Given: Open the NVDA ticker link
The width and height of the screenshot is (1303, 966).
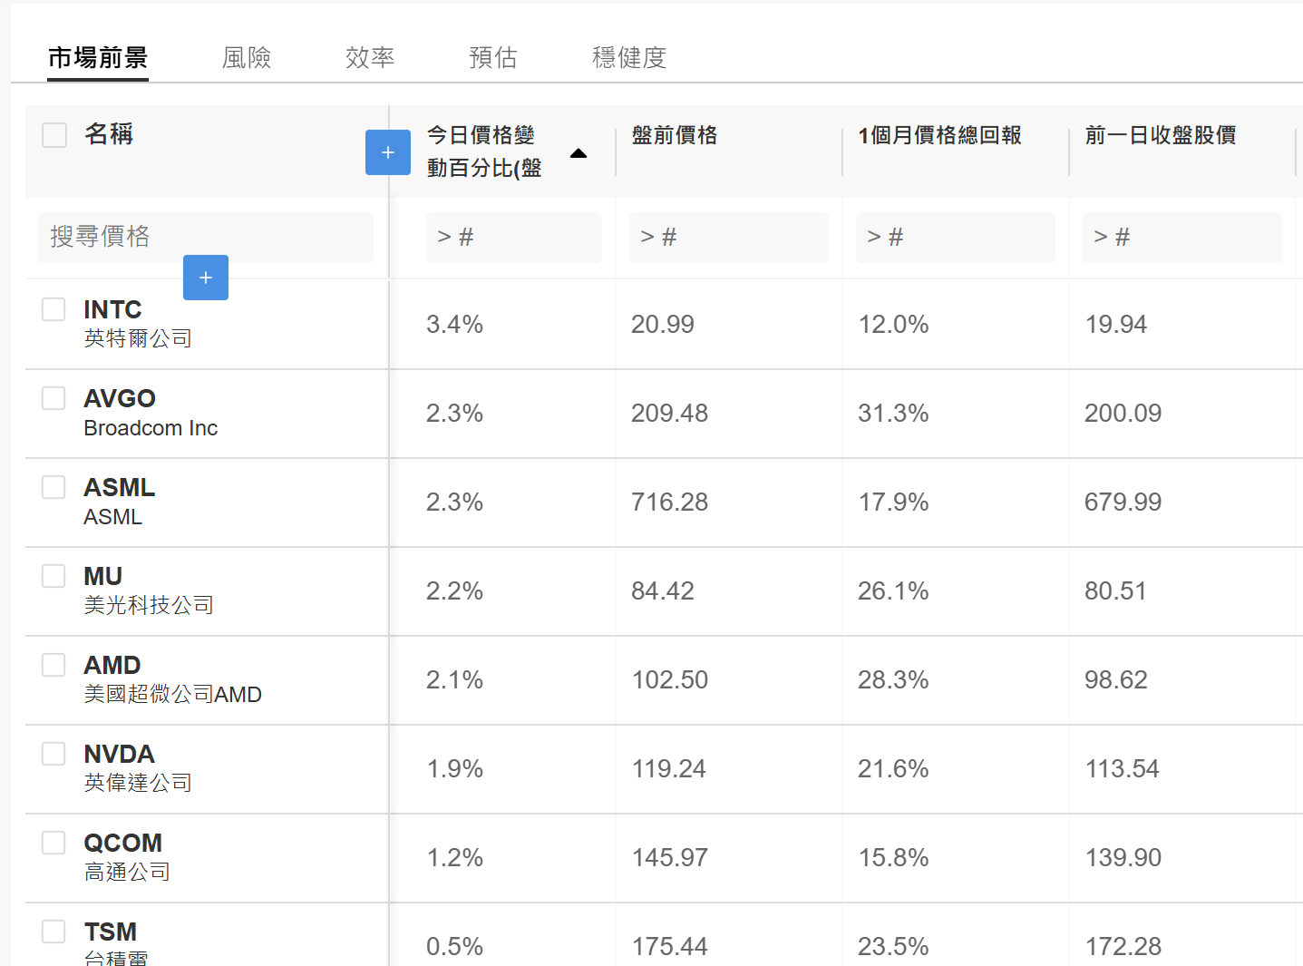Looking at the screenshot, I should [x=119, y=754].
